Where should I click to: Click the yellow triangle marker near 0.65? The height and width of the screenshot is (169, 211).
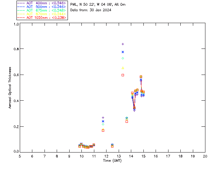point(123,68)
